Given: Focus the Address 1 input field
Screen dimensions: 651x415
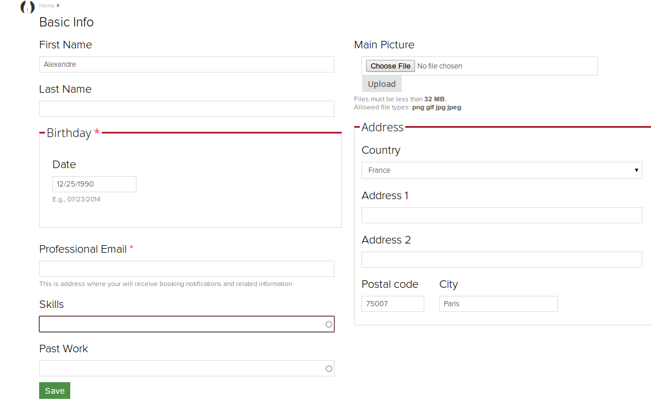Looking at the screenshot, I should pyautogui.click(x=501, y=215).
